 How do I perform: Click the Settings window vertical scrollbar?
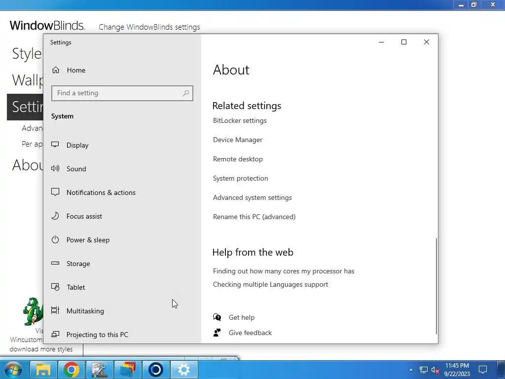(x=436, y=286)
